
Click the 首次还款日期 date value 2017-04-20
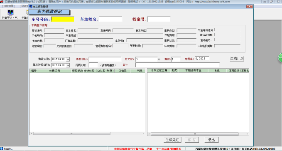[x=58, y=65]
